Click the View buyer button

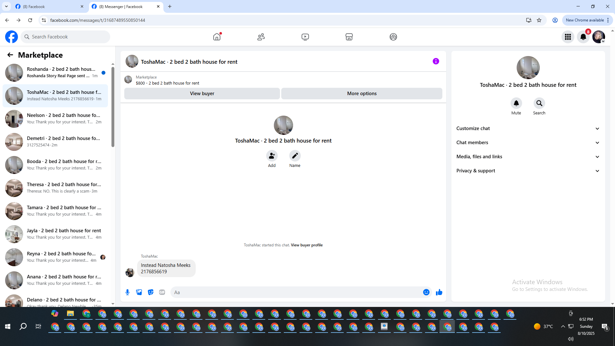[x=202, y=94]
